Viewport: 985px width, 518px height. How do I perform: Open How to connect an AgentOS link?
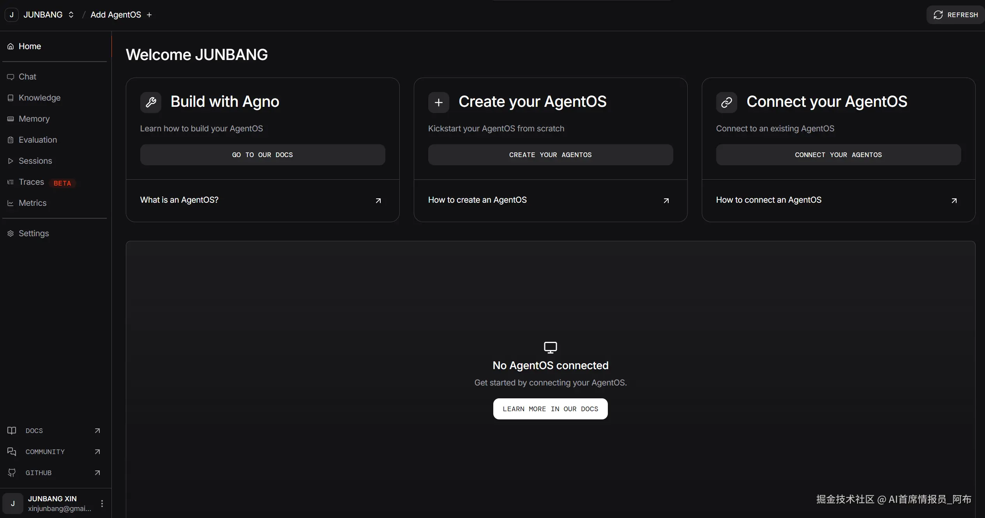[x=768, y=200]
